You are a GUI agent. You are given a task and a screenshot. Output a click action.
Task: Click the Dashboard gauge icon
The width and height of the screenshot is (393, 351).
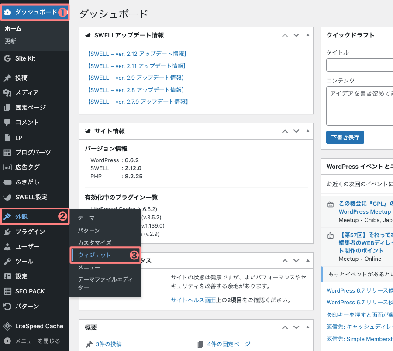(x=7, y=12)
